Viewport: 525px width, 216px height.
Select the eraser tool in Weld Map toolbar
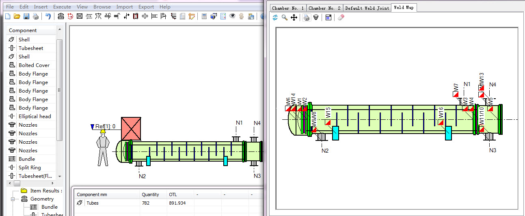coord(341,17)
